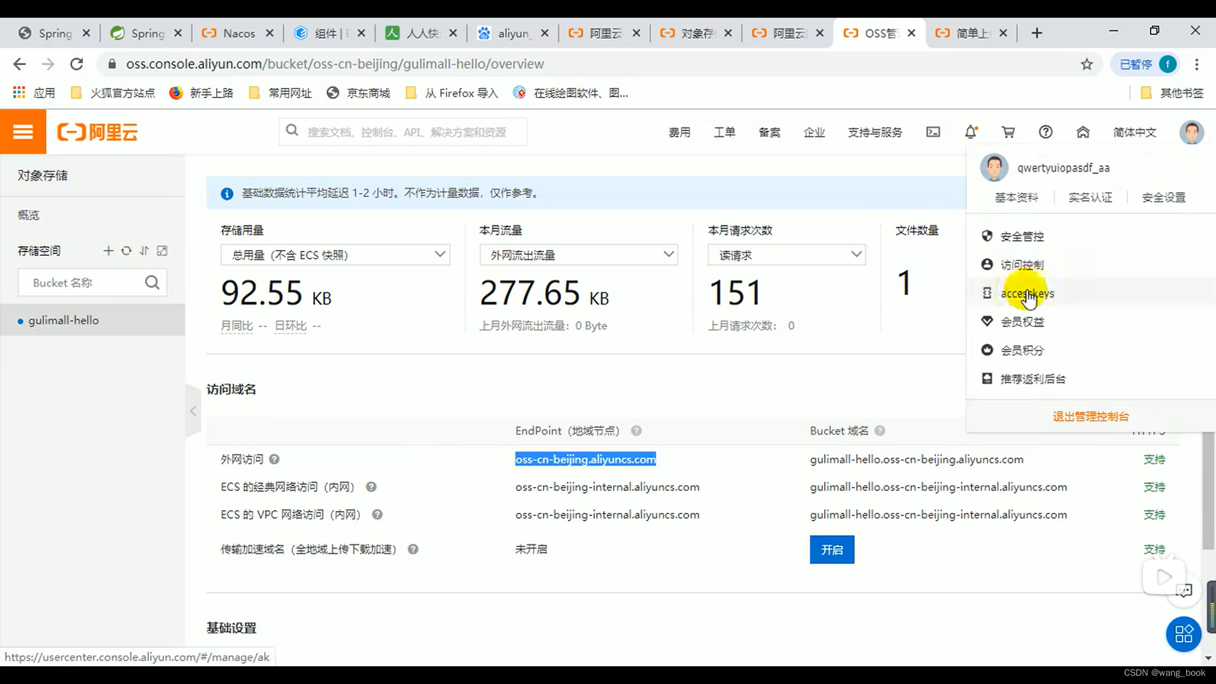1216x684 pixels.
Task: Open 概览 in the left sidebar
Action: click(28, 215)
